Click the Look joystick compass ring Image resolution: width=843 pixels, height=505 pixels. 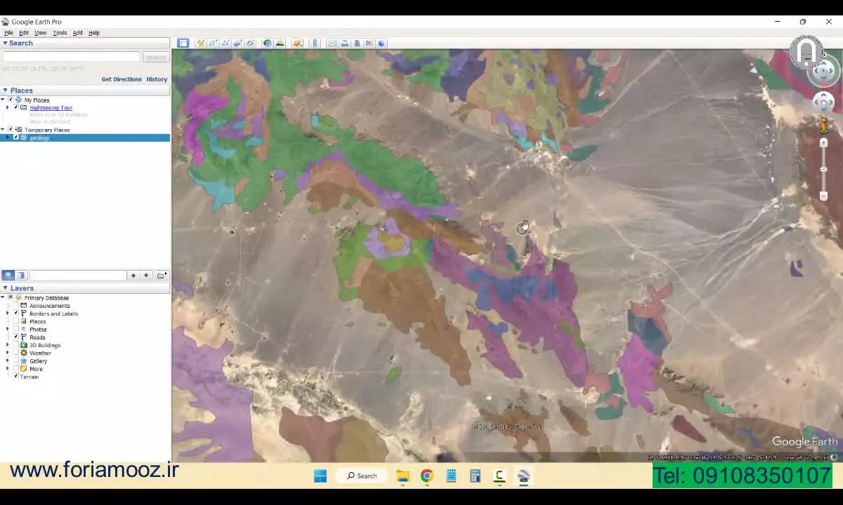click(823, 70)
